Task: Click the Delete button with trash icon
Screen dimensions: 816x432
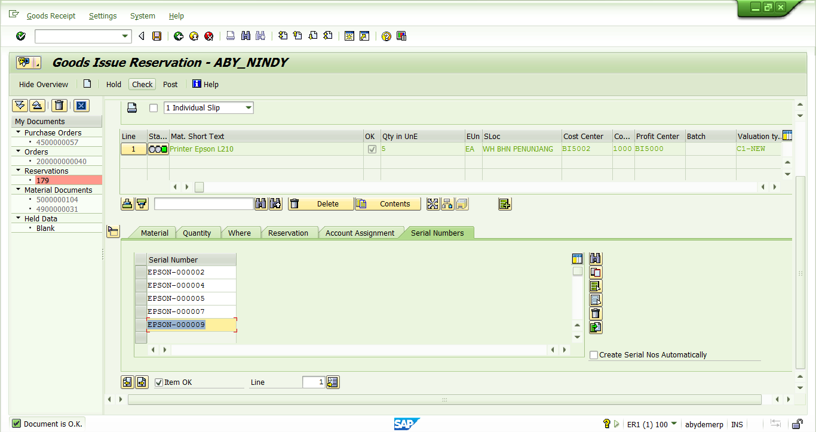Action: [321, 203]
